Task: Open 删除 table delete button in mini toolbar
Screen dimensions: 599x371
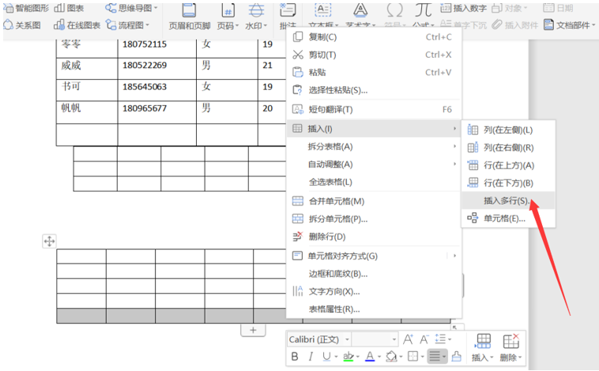Action: coord(510,348)
